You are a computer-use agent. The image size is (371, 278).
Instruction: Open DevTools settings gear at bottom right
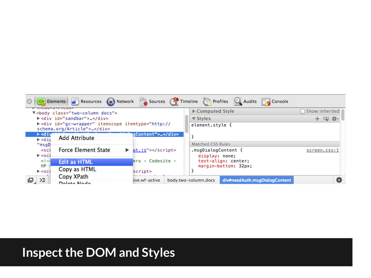coord(339,180)
